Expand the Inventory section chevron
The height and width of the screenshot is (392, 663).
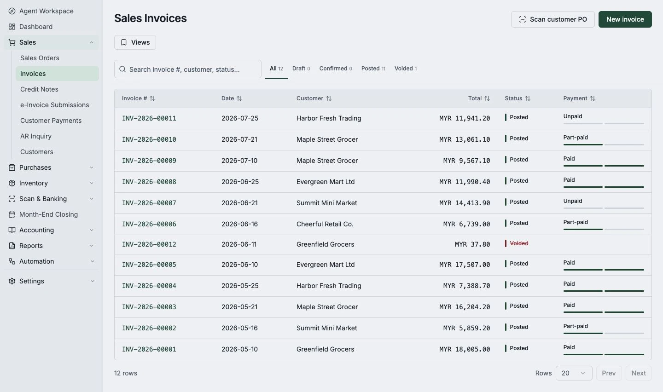(92, 183)
